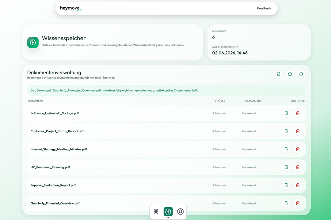
Task: Click edit icon for Customer_Project_Status_Report.pdf
Action: point(287,131)
